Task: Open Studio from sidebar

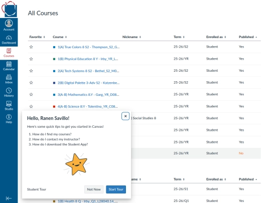Action: 9,106
